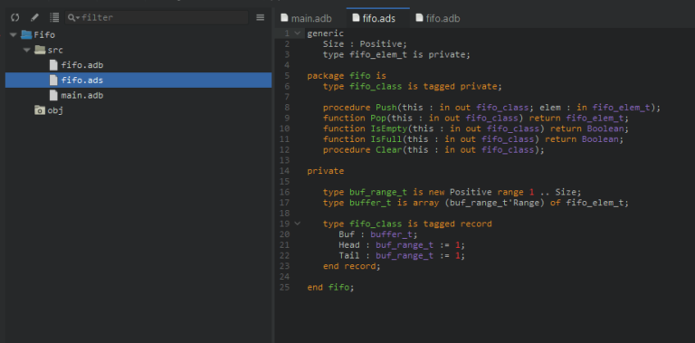
Task: Click the obj folder icon
Action: (x=40, y=110)
